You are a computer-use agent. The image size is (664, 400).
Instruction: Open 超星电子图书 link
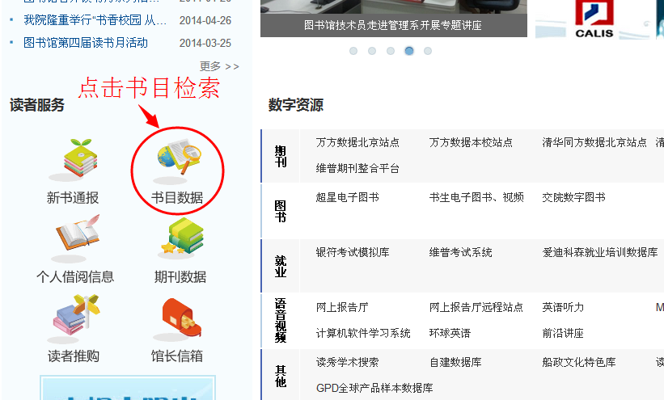click(x=347, y=198)
